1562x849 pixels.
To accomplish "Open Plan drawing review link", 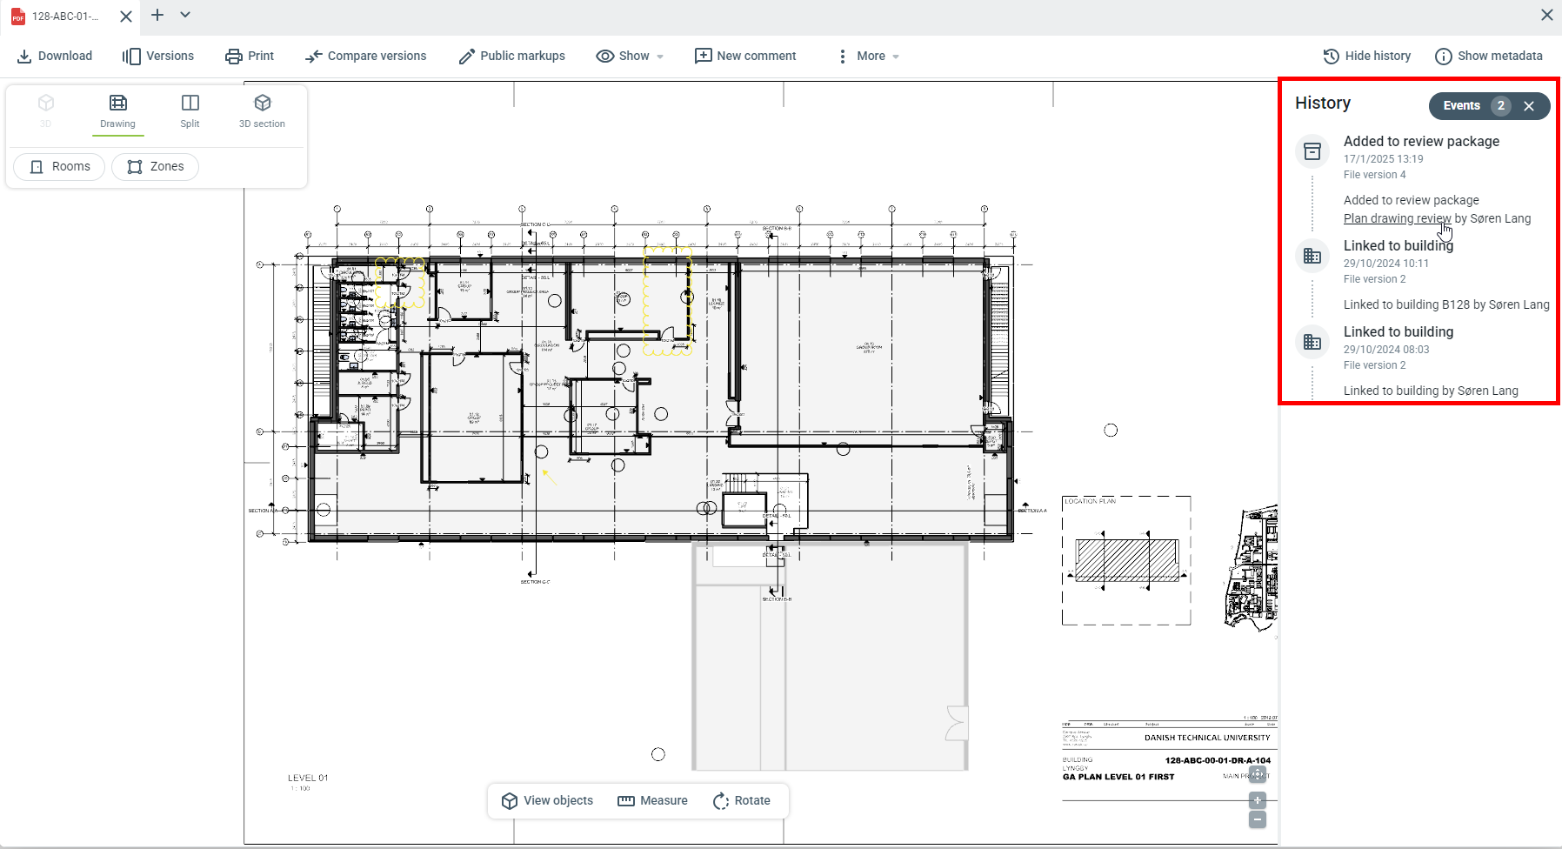I will click(1397, 219).
